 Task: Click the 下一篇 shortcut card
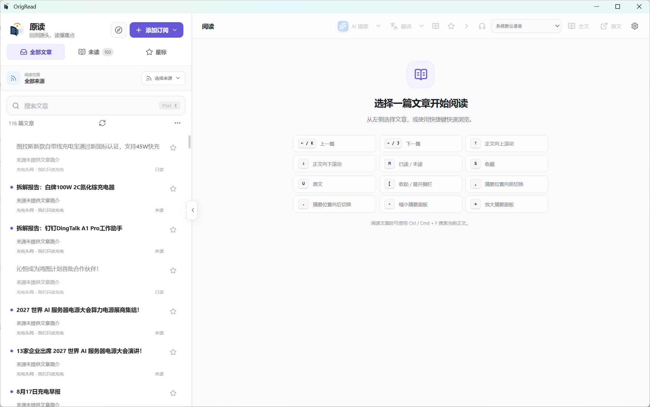[x=421, y=144]
